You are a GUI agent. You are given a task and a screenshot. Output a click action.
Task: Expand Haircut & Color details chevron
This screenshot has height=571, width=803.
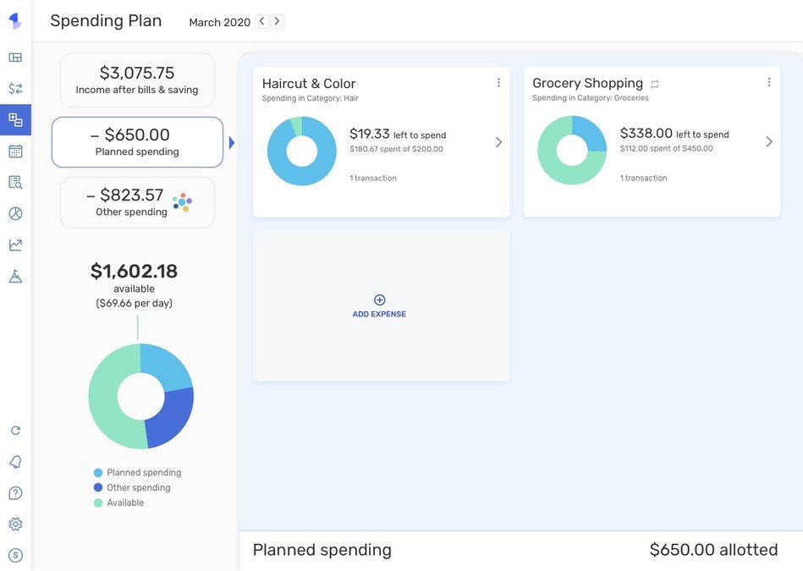click(x=498, y=142)
